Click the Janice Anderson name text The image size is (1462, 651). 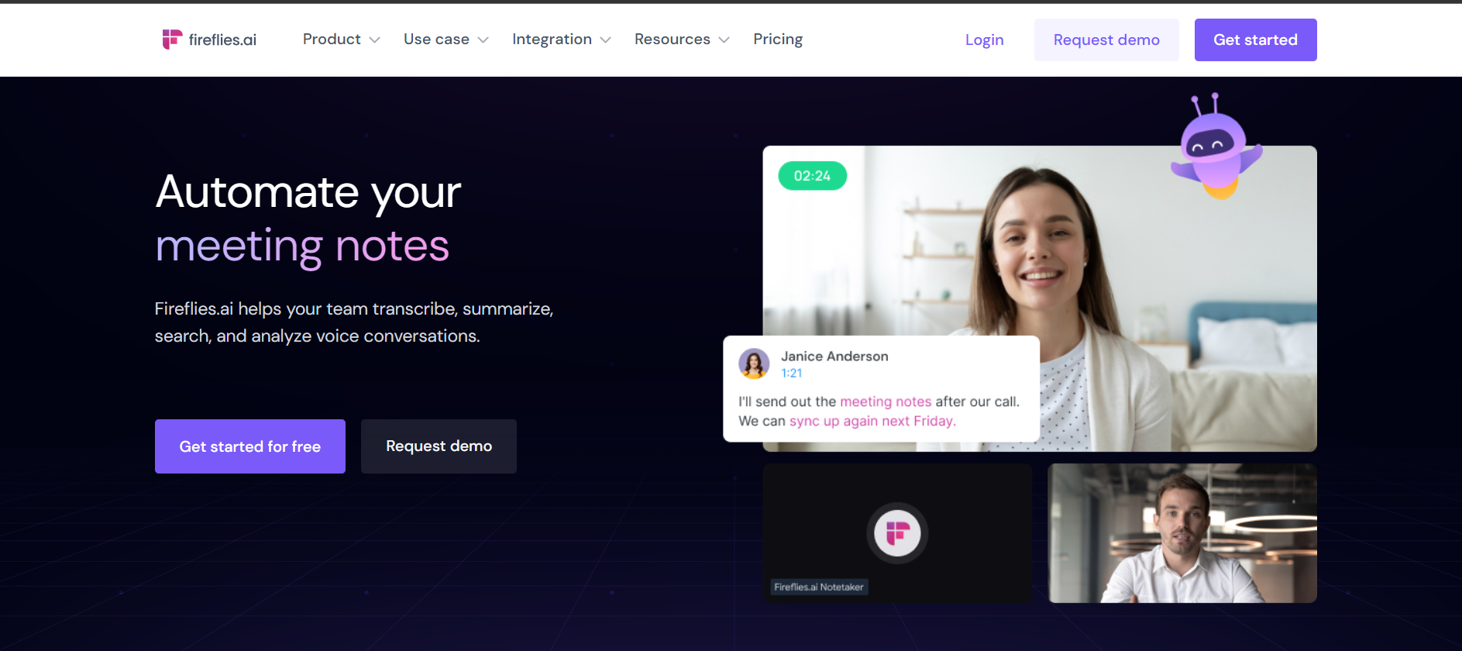pyautogui.click(x=834, y=356)
